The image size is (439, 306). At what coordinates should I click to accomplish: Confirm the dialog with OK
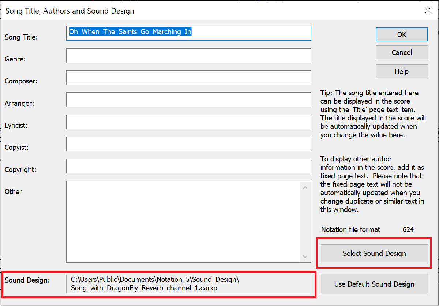[401, 34]
